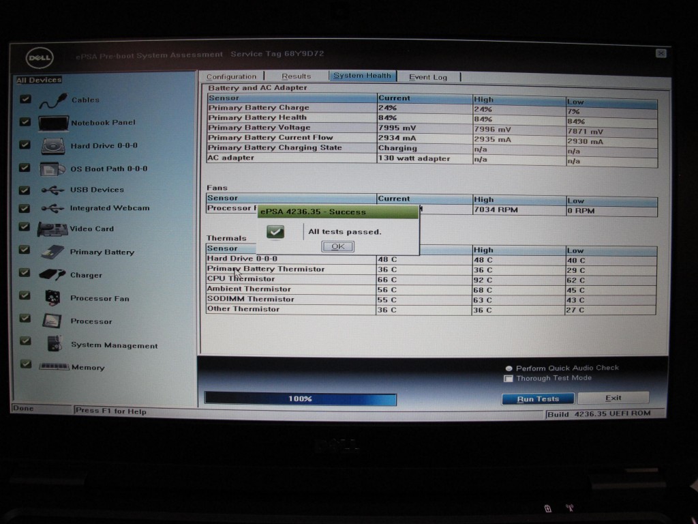This screenshot has width=698, height=524.
Task: Uncheck the Integrated Webcam checkbox
Action: (25, 208)
